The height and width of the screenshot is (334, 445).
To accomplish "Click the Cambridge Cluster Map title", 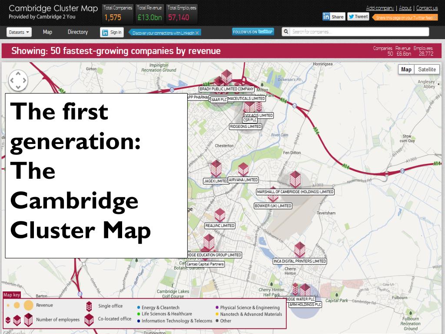I will (x=53, y=8).
